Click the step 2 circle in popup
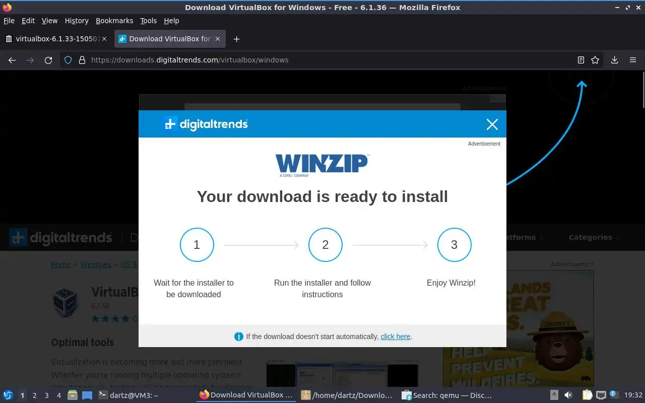 (325, 245)
